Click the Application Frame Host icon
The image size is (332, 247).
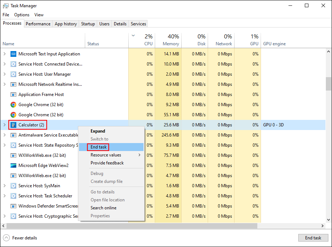[x=13, y=95]
